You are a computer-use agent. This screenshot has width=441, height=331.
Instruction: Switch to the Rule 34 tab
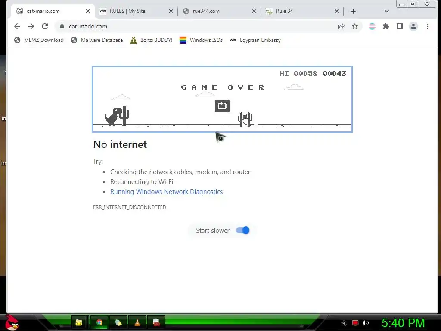(x=302, y=11)
